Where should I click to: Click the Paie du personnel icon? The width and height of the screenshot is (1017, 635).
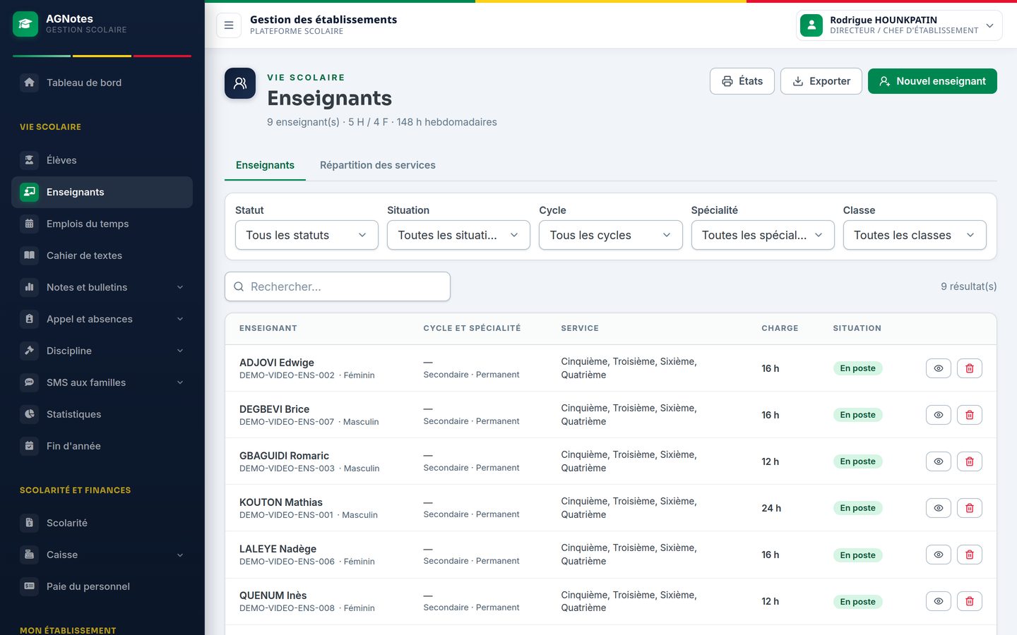click(29, 586)
